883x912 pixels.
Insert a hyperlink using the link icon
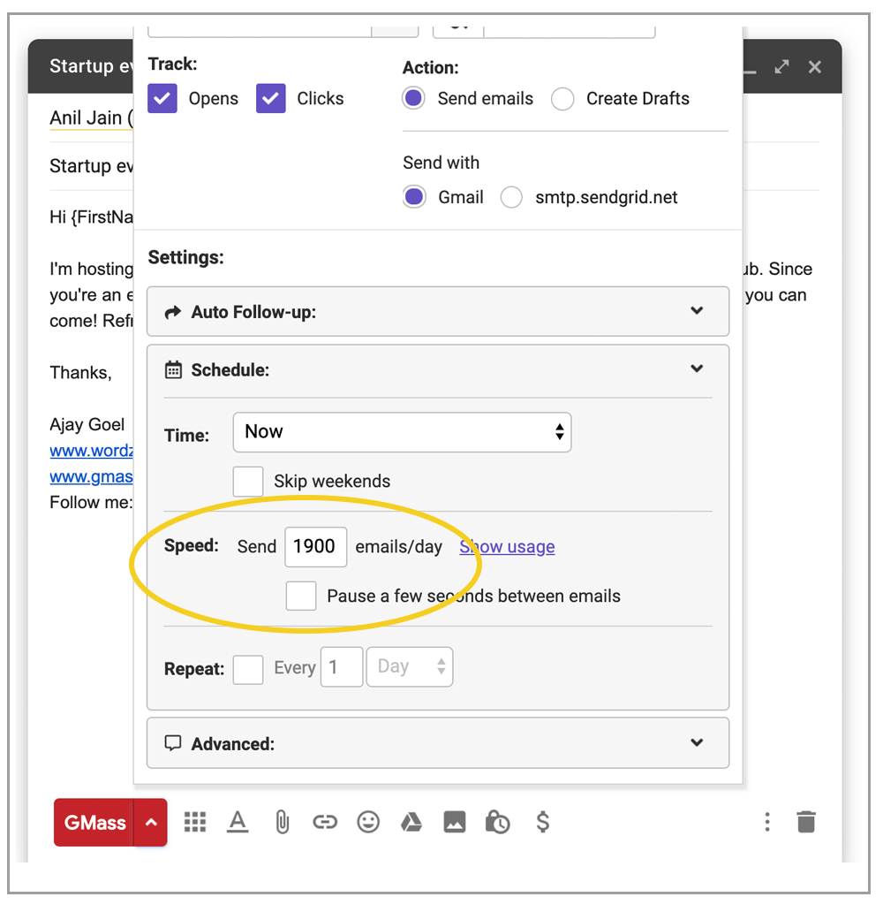325,822
